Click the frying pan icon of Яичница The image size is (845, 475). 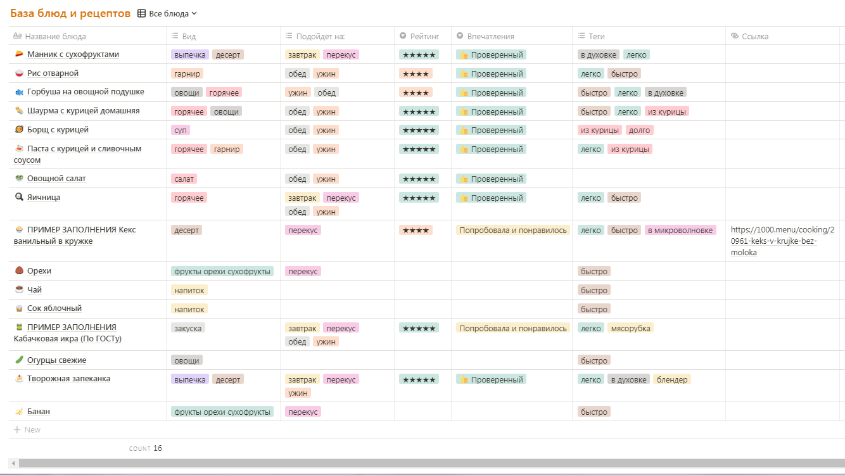(x=19, y=198)
